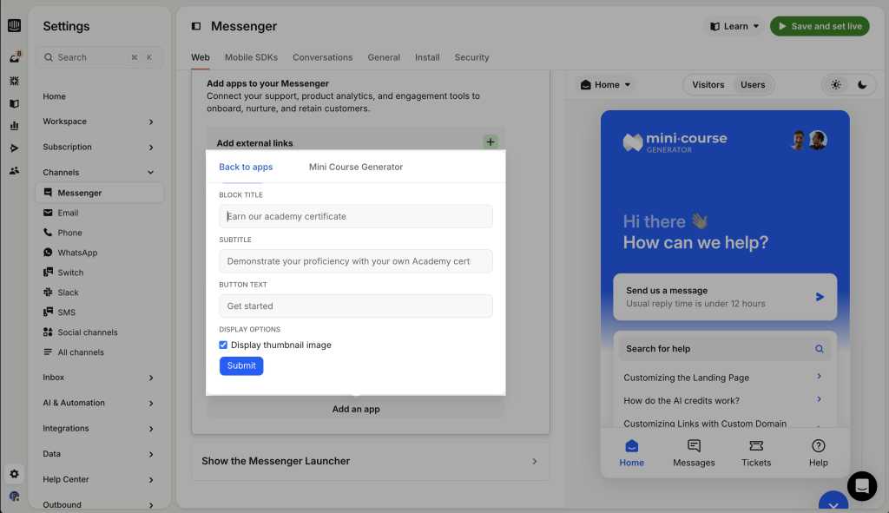The image size is (889, 513).
Task: Open the Knowledge book icon in left rail
Action: [x=14, y=104]
